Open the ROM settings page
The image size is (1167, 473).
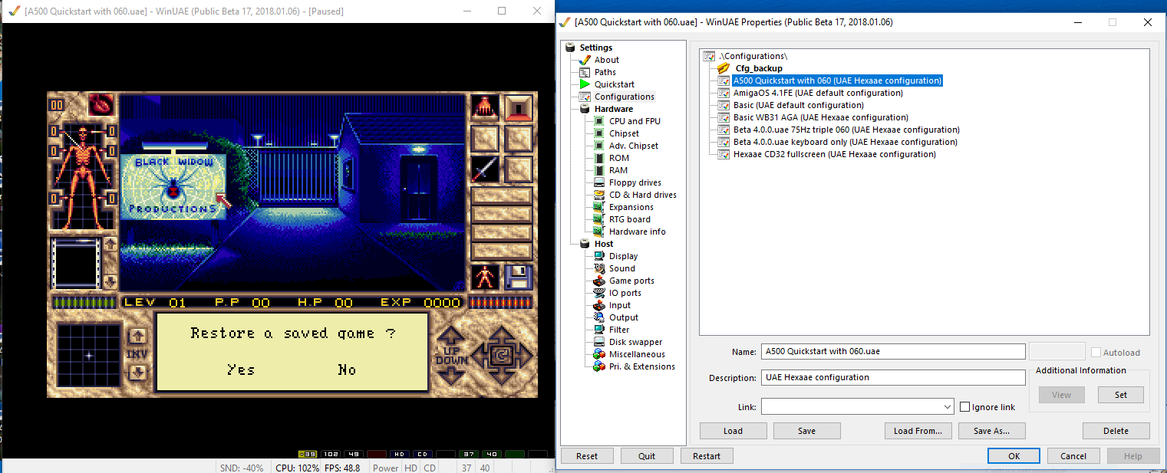click(619, 158)
